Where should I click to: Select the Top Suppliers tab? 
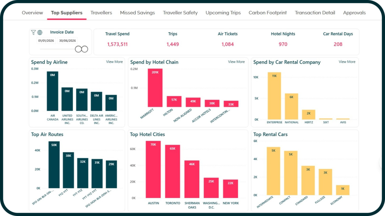[67, 13]
